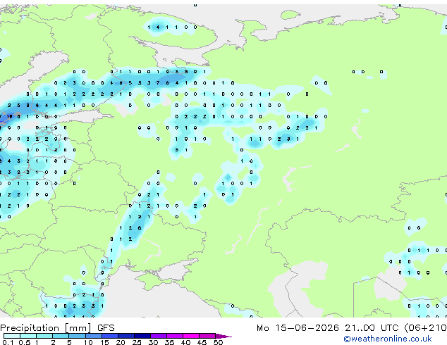Click the '30' legend label
Image resolution: width=447 pixels, height=345 pixels.
(153, 342)
